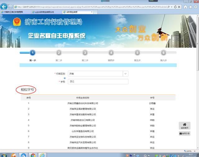Click step 3 circle in progress bar
This screenshot has height=157, width=199.
(85, 53)
